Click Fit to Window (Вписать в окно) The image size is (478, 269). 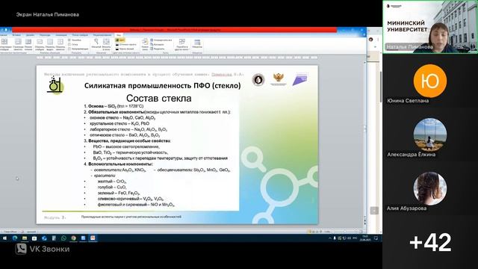tap(106, 44)
